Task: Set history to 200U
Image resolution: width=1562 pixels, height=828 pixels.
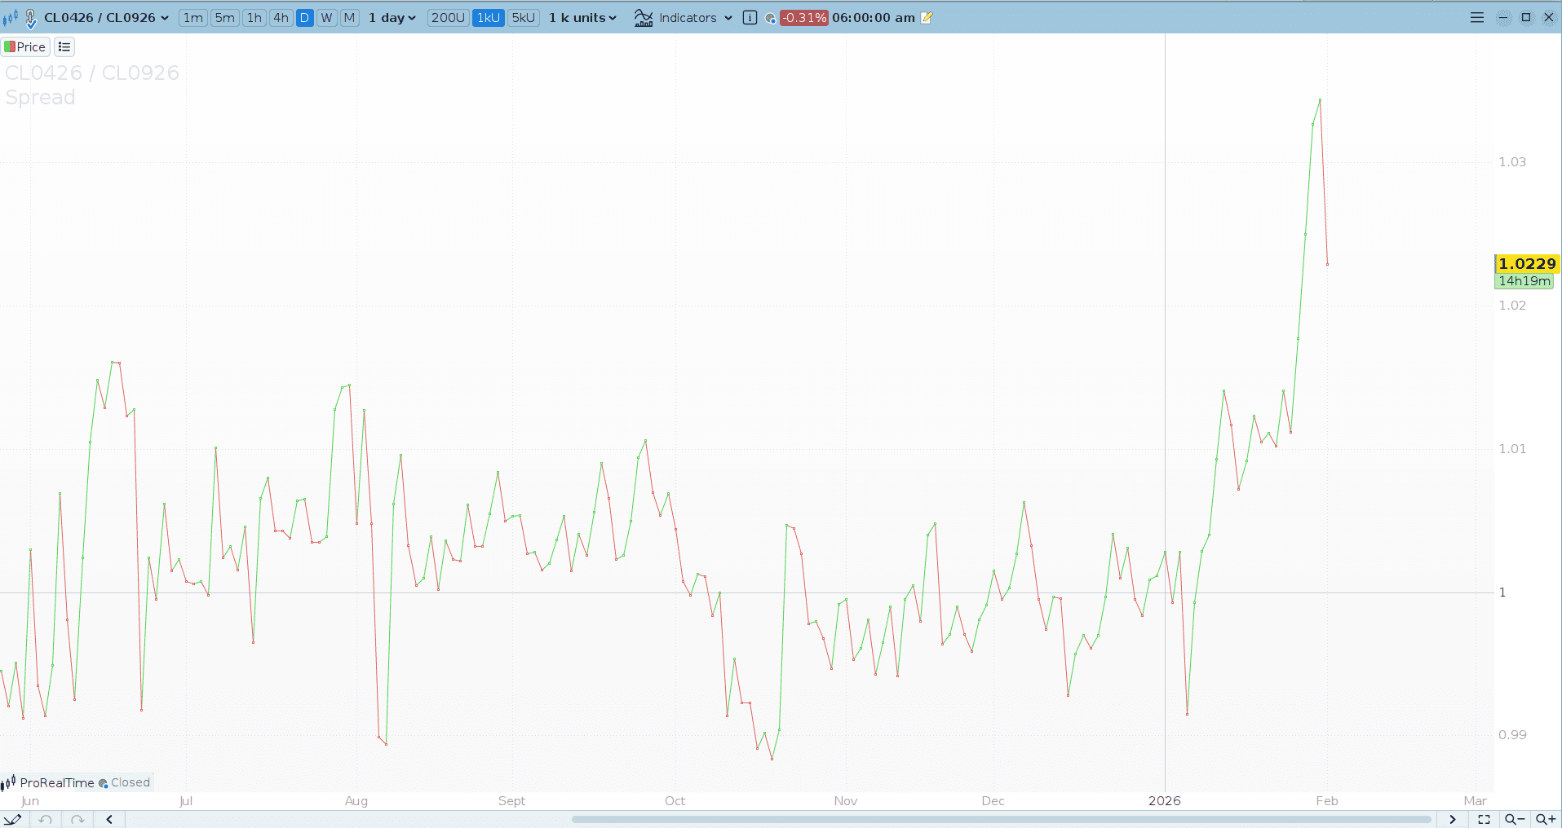Action: (x=448, y=18)
